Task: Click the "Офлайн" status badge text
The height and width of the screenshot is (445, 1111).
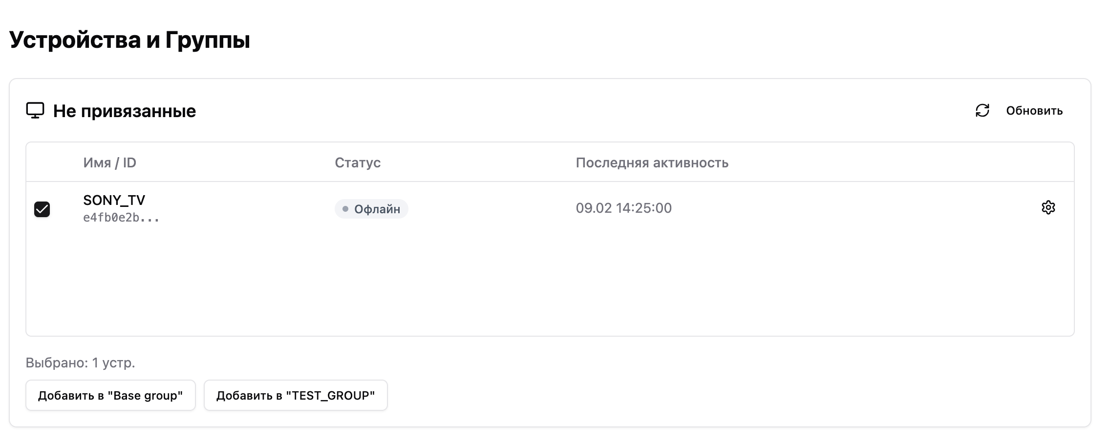Action: (x=377, y=209)
